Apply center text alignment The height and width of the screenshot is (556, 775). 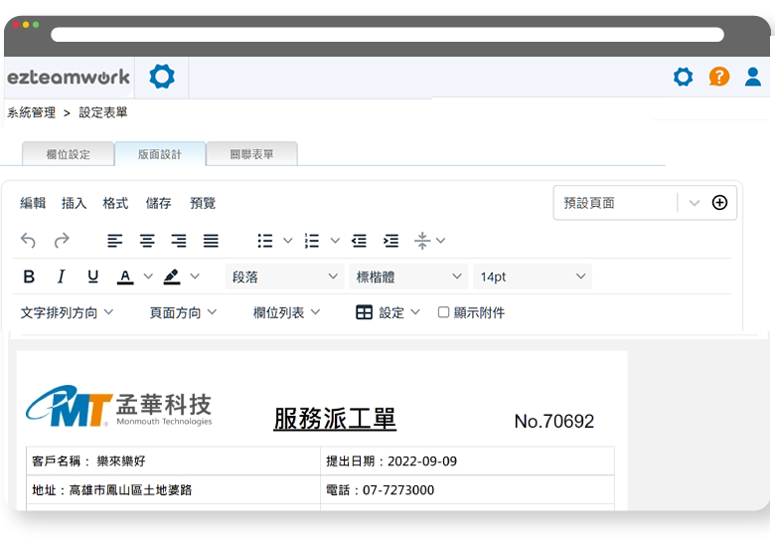pyautogui.click(x=147, y=241)
